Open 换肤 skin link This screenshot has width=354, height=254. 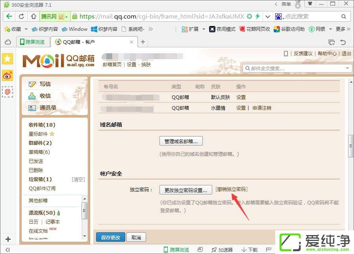click(x=146, y=64)
